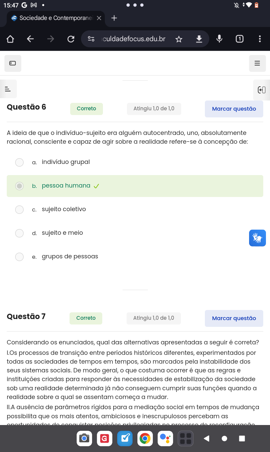Open the tab switcher showing 1 tab

coord(240,39)
